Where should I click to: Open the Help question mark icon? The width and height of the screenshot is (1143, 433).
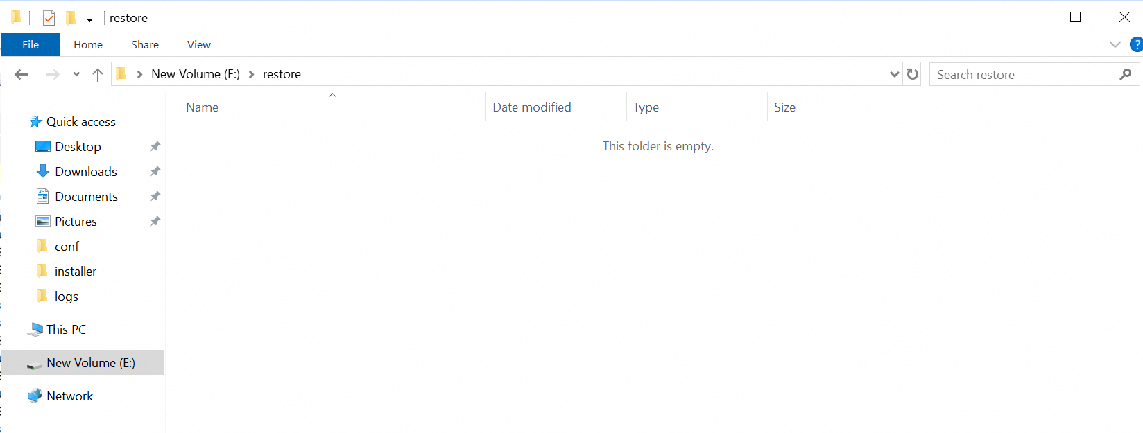[1136, 44]
